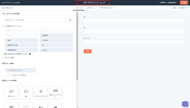Add a date picker field
Viewport: 190px width, 108px height.
(56, 105)
